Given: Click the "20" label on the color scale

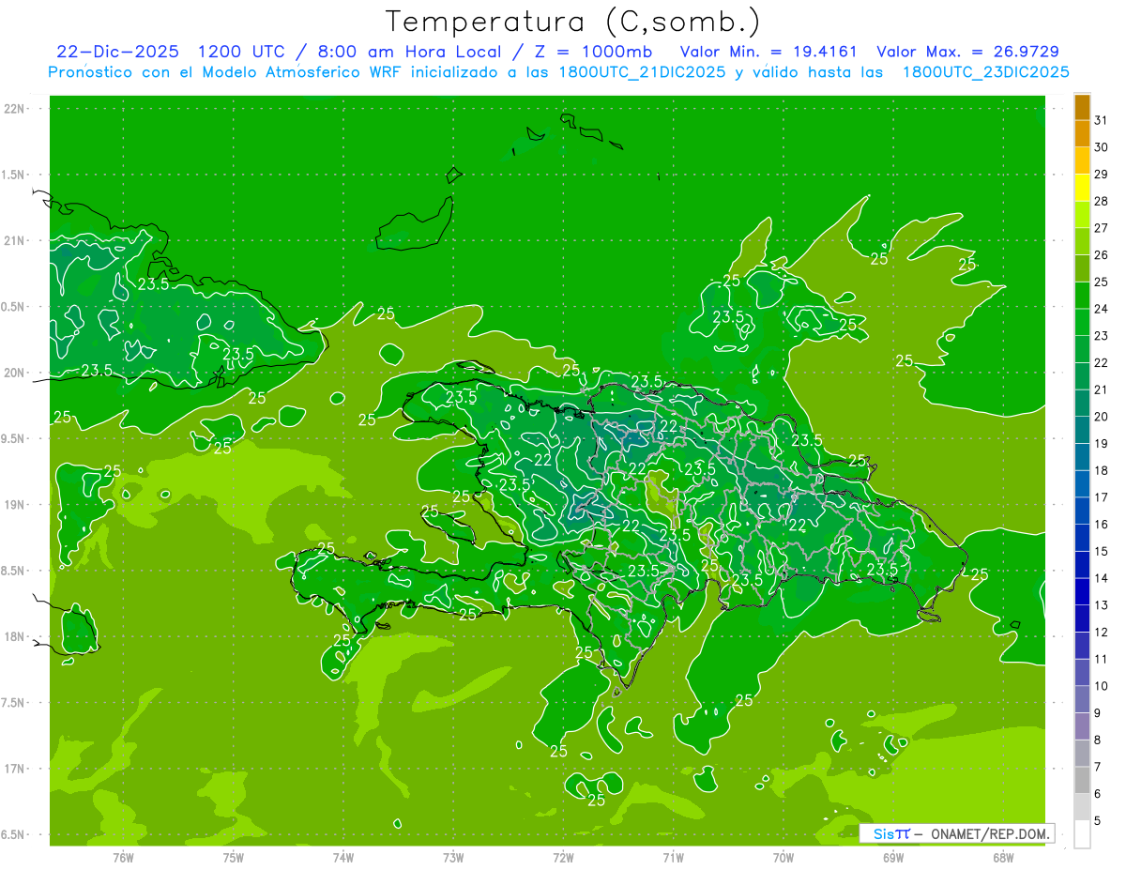Looking at the screenshot, I should [1101, 417].
